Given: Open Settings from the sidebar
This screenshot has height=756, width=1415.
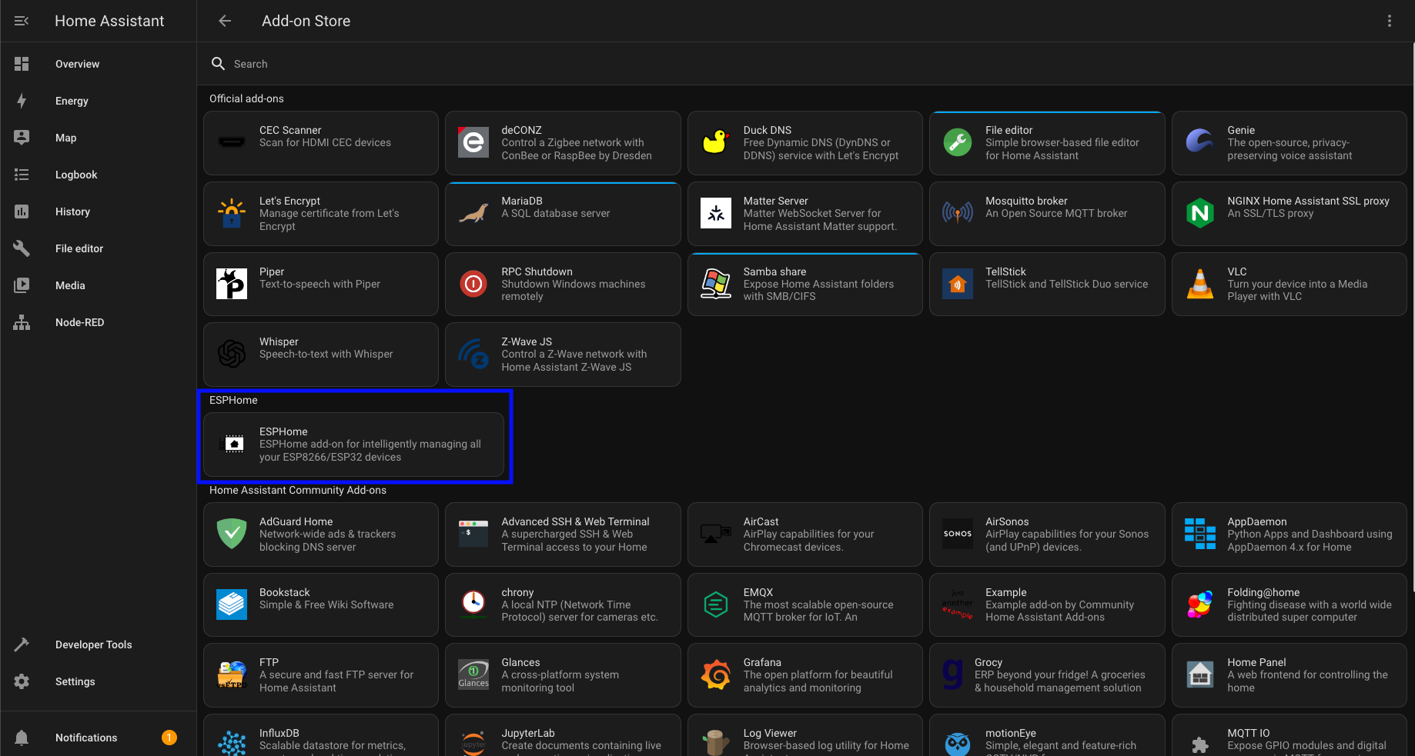Looking at the screenshot, I should [75, 681].
